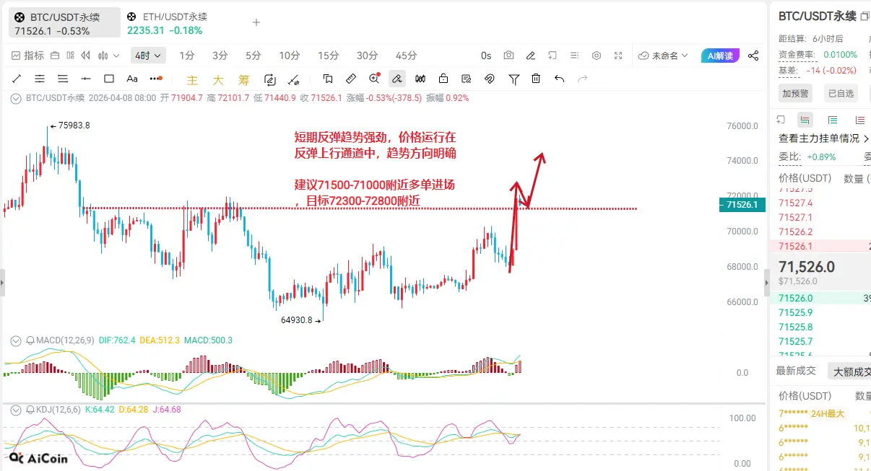Click the 已自选 watchlist button
The width and height of the screenshot is (871, 471).
(x=841, y=92)
